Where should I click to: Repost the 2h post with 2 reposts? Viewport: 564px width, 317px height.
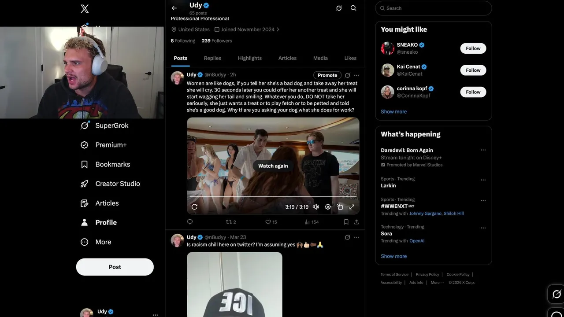(x=231, y=222)
